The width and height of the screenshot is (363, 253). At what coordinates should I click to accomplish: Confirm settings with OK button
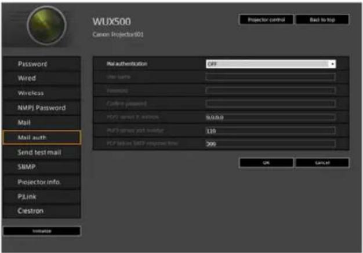tap(266, 163)
